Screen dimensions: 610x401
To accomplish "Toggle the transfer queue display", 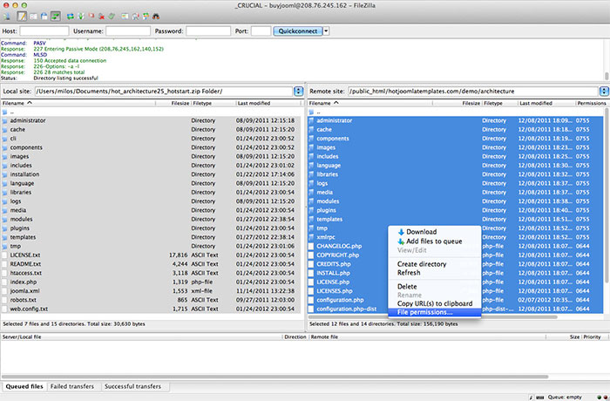I will click(x=56, y=17).
